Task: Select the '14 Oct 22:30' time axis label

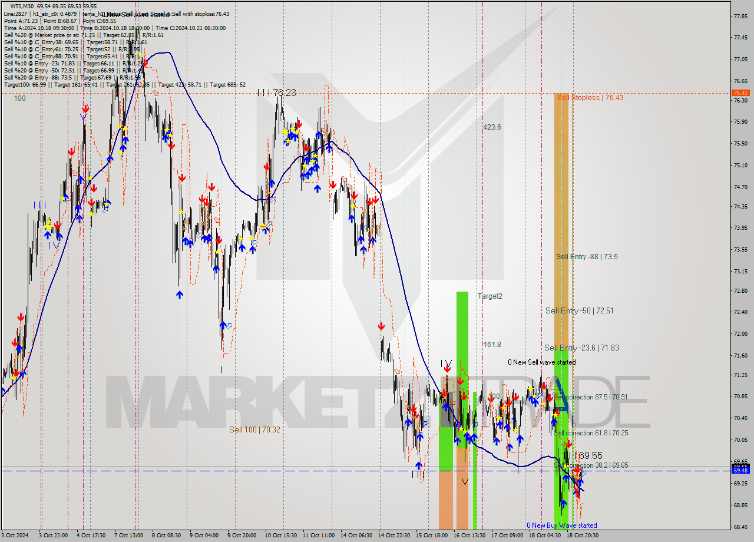Action: 393,536
